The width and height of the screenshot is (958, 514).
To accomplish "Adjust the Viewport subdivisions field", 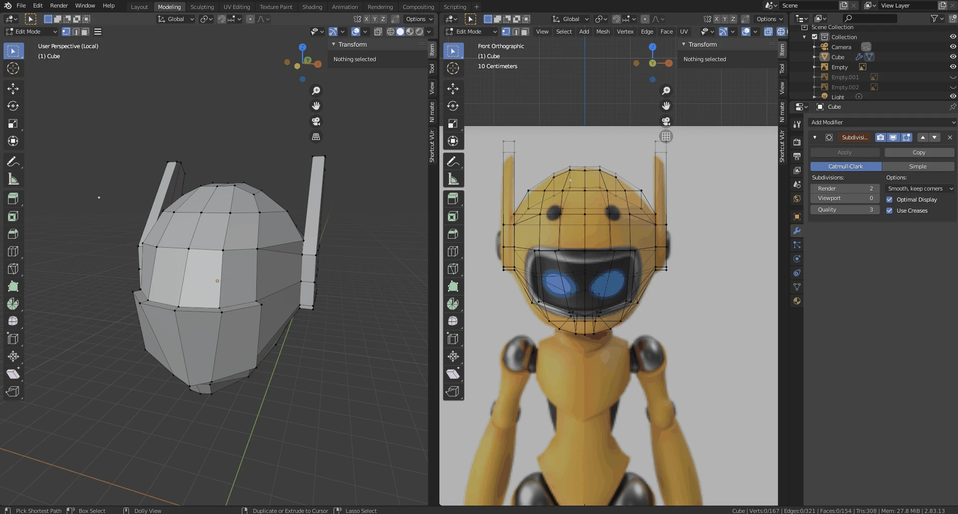I will pos(845,198).
